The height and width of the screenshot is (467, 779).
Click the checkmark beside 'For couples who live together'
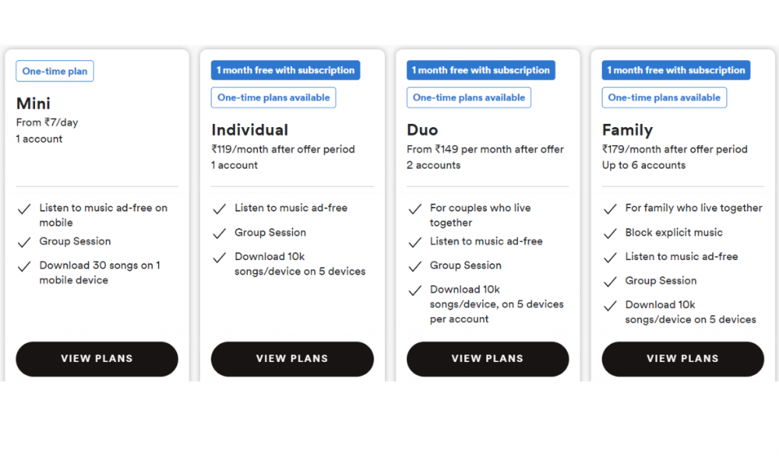click(x=415, y=208)
